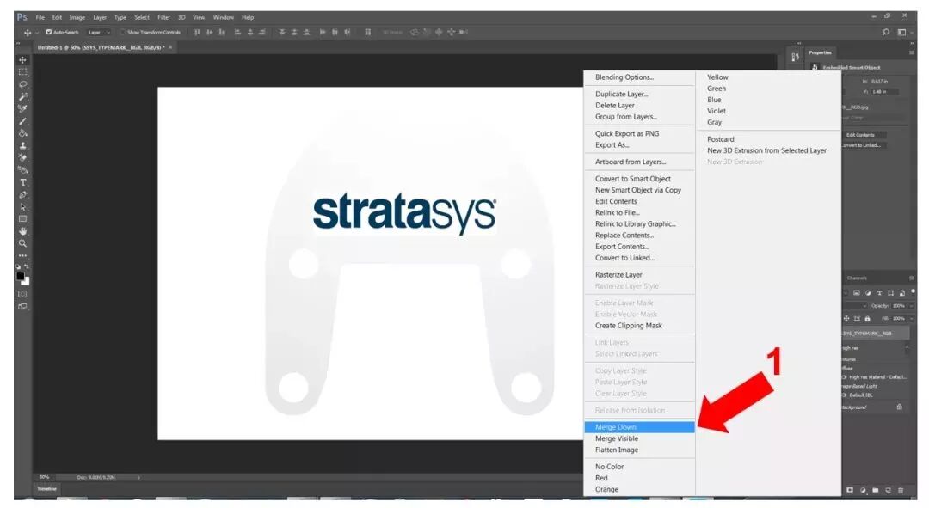
Task: Click the Edit Contents button in Properties
Action: click(x=860, y=135)
